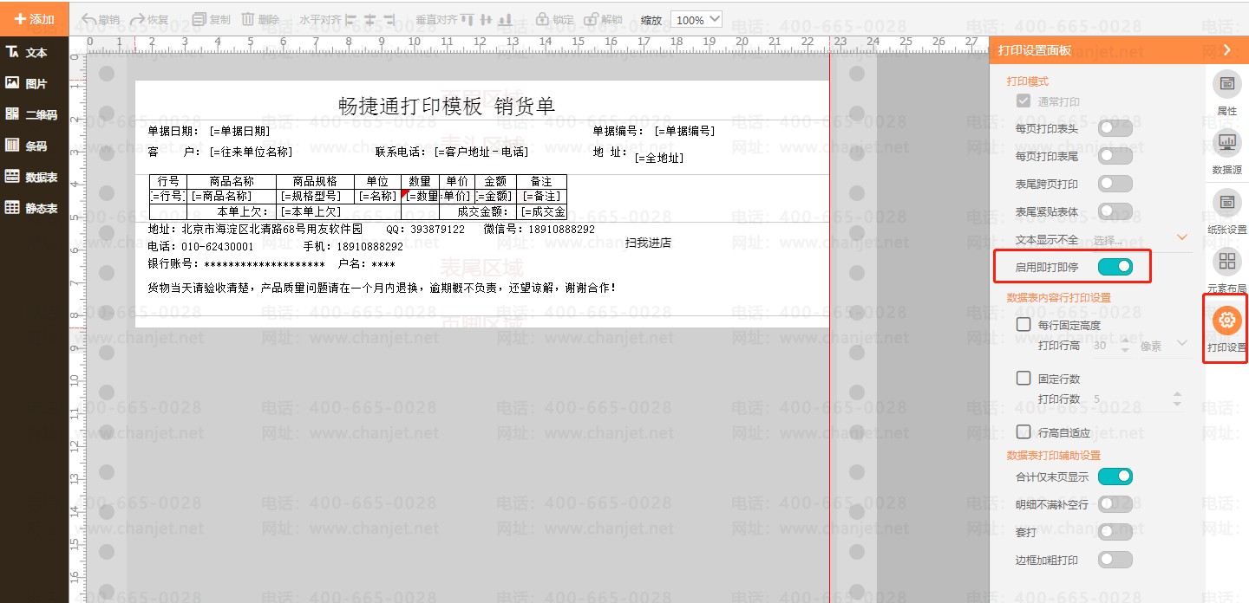Select the [=单据日期] field

(x=239, y=131)
